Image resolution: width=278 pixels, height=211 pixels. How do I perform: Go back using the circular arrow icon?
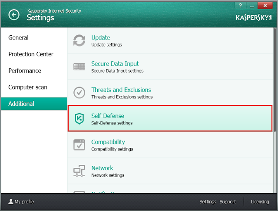[x=14, y=15]
